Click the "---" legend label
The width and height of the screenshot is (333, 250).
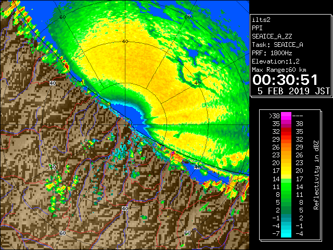(x=298, y=116)
